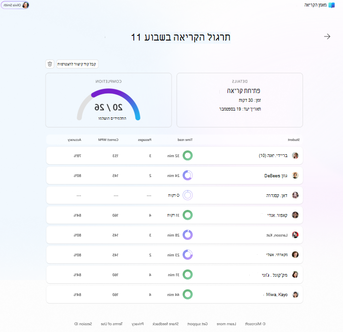Open the Get support footer link

[198, 324]
